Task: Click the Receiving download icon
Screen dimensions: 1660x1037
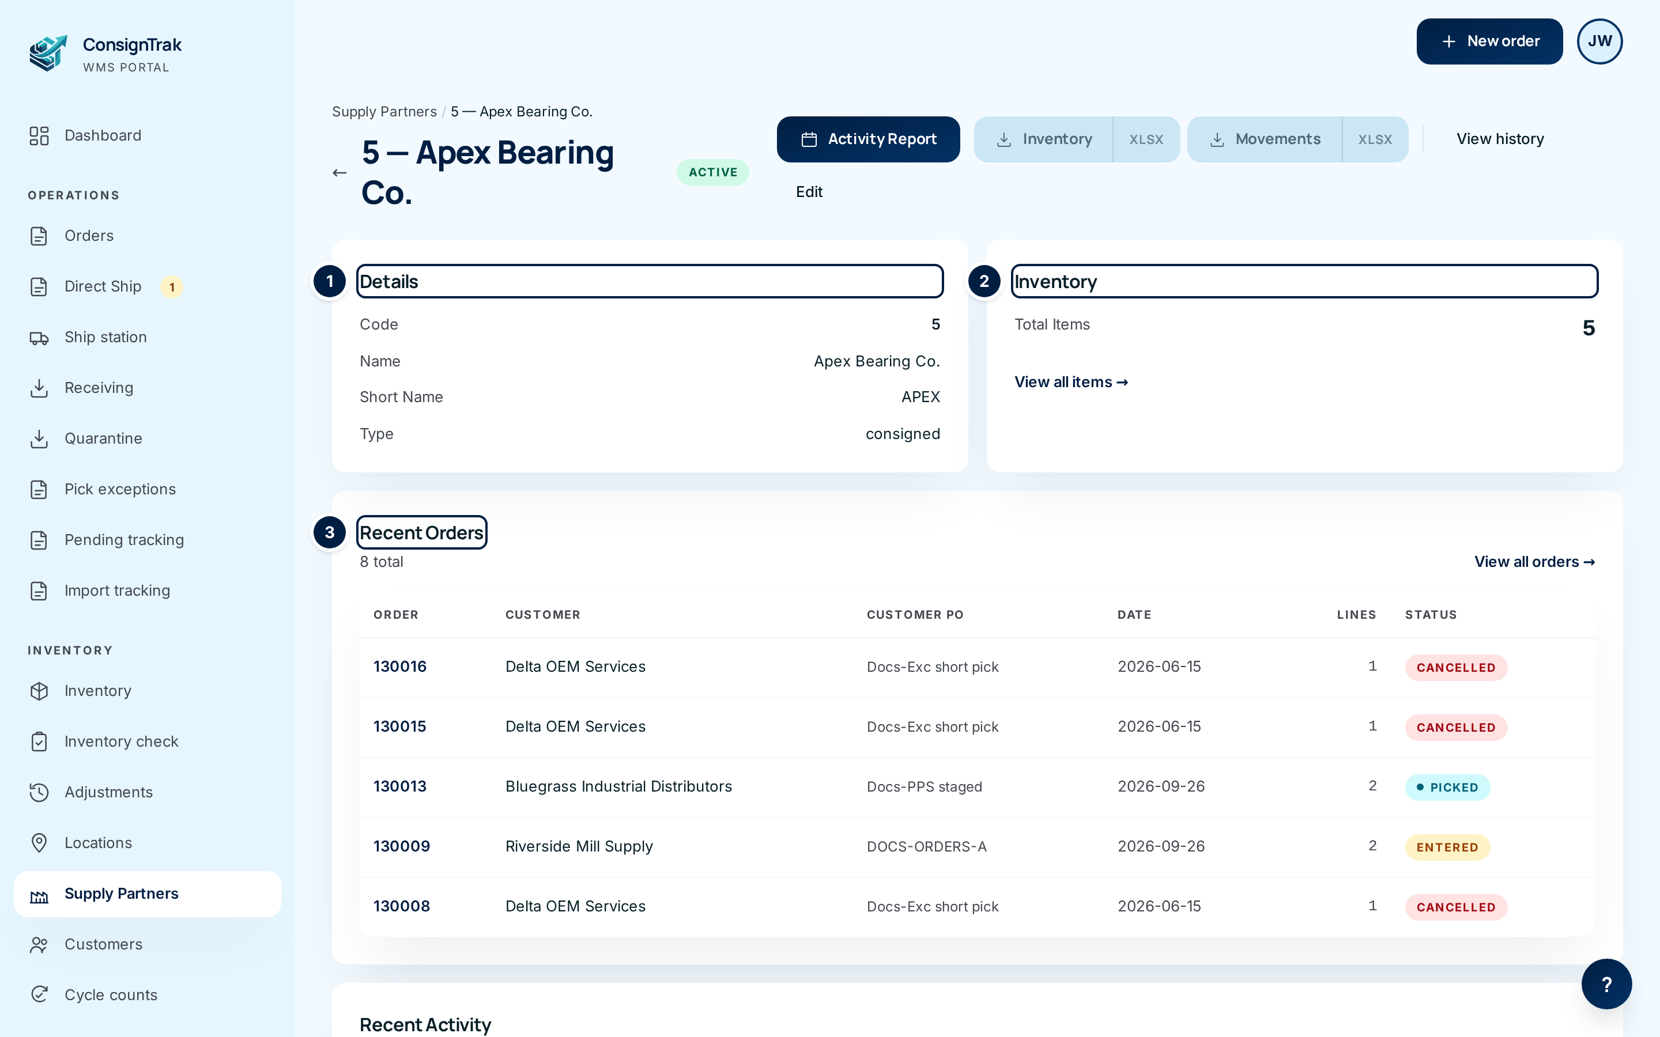Action: tap(39, 388)
